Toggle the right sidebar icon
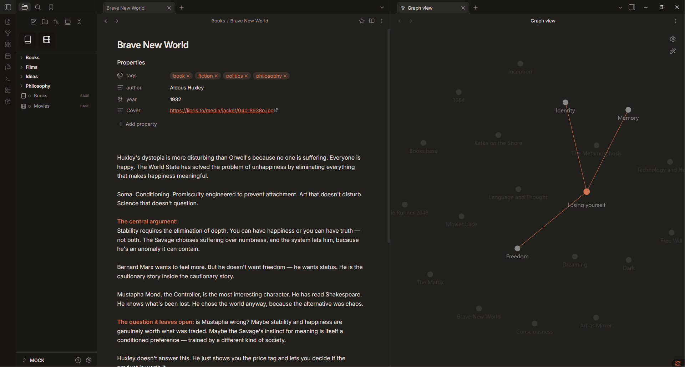 (x=632, y=7)
